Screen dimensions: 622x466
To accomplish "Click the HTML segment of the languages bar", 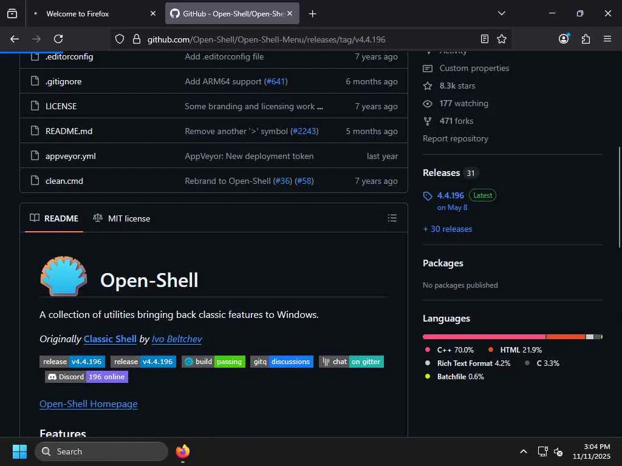I will coord(566,337).
